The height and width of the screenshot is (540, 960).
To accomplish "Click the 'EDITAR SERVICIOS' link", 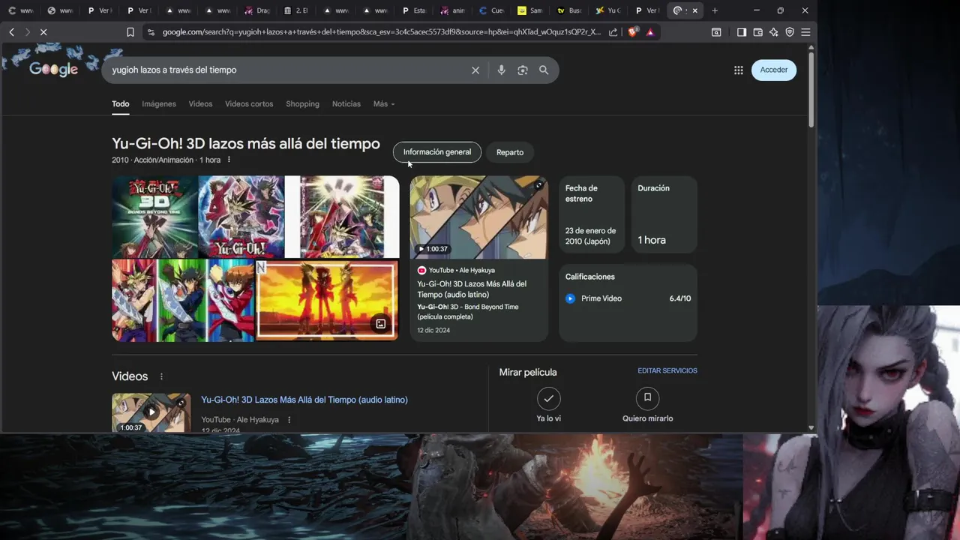I will pos(667,370).
